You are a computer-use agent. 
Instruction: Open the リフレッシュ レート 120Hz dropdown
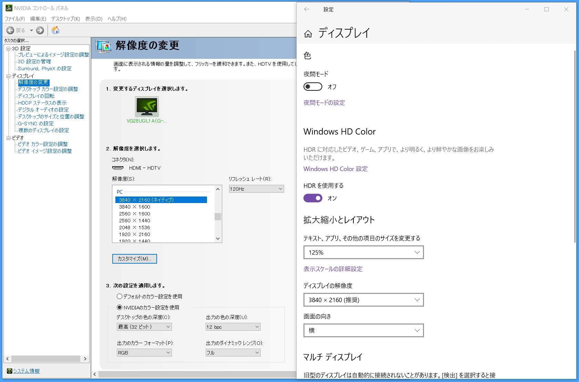(257, 189)
